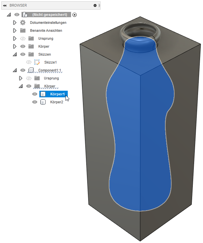Select Component1:1 label

pos(50,70)
